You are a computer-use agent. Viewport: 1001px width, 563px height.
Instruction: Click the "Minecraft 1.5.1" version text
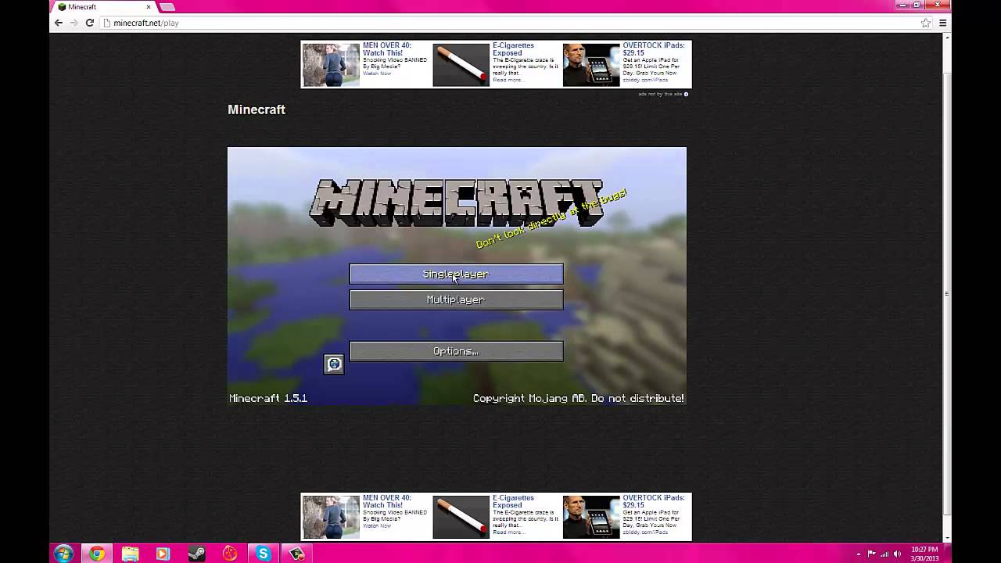pos(268,398)
